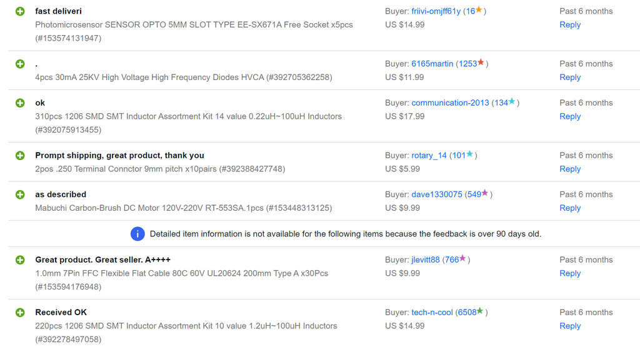Screen dimensions: 640x349
Task: View dave1330075 buyer profile
Action: (x=436, y=195)
